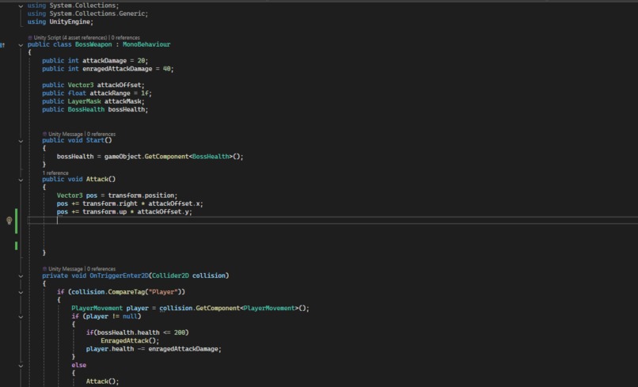Click "bossHealth.health <= 200" condition
The height and width of the screenshot is (387, 638).
pos(141,332)
